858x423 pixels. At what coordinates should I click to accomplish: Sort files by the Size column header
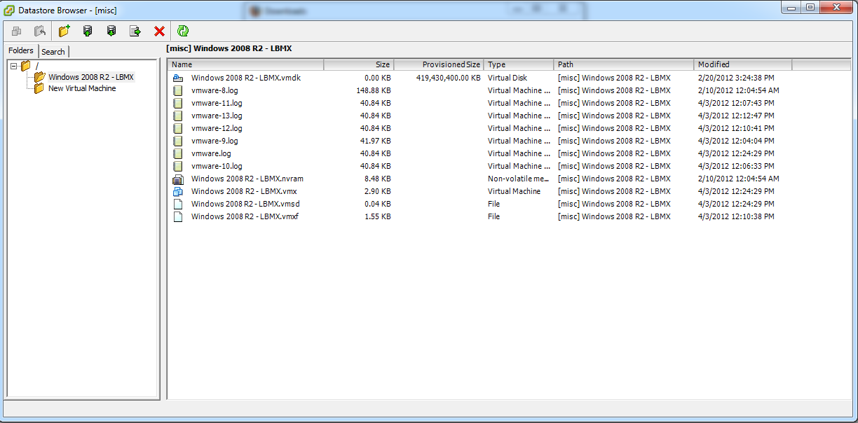[359, 64]
